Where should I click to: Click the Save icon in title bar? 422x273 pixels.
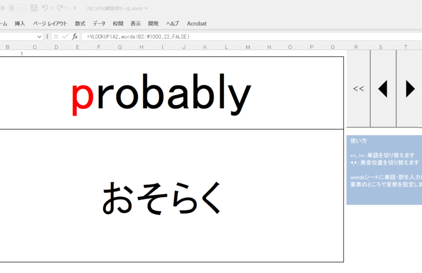[x=34, y=8]
